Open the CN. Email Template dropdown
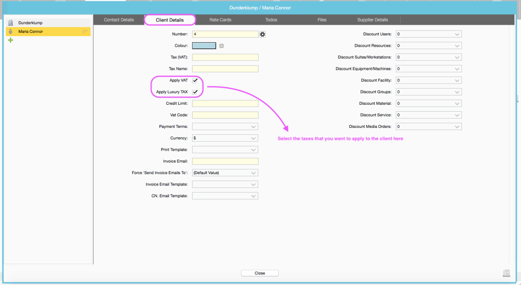This screenshot has height=285, width=521. [225, 196]
